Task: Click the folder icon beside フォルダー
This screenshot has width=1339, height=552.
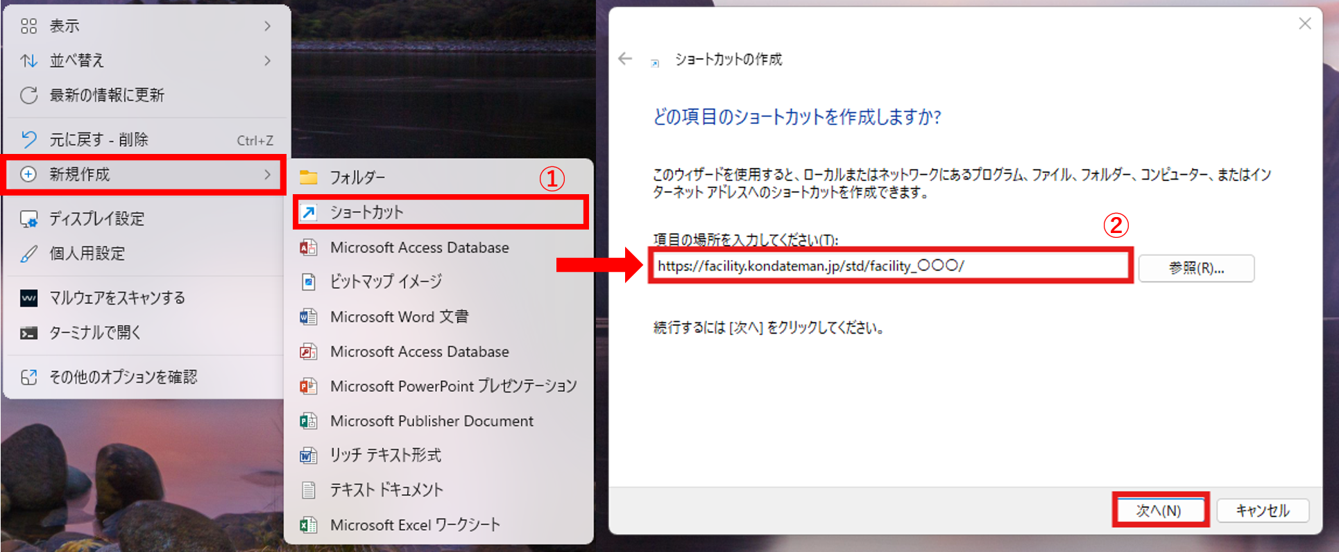Action: tap(309, 178)
